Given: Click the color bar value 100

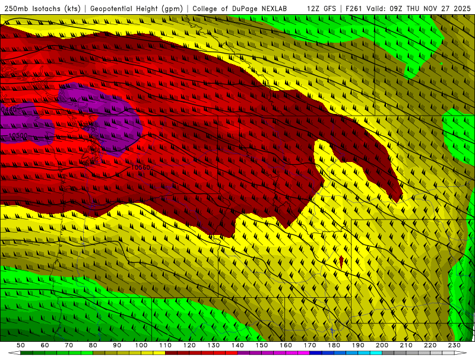Looking at the screenshot, I should 141,345.
